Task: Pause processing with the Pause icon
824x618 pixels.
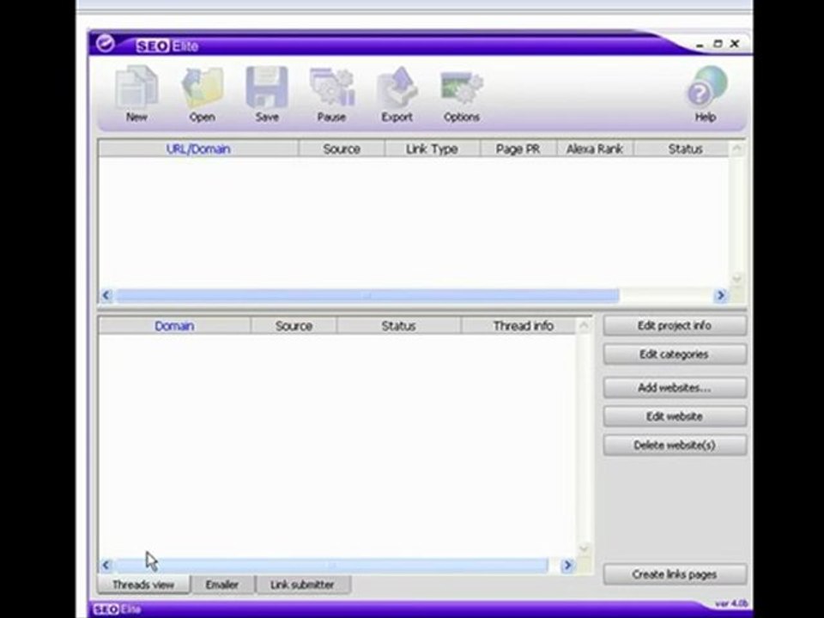Action: [x=331, y=94]
